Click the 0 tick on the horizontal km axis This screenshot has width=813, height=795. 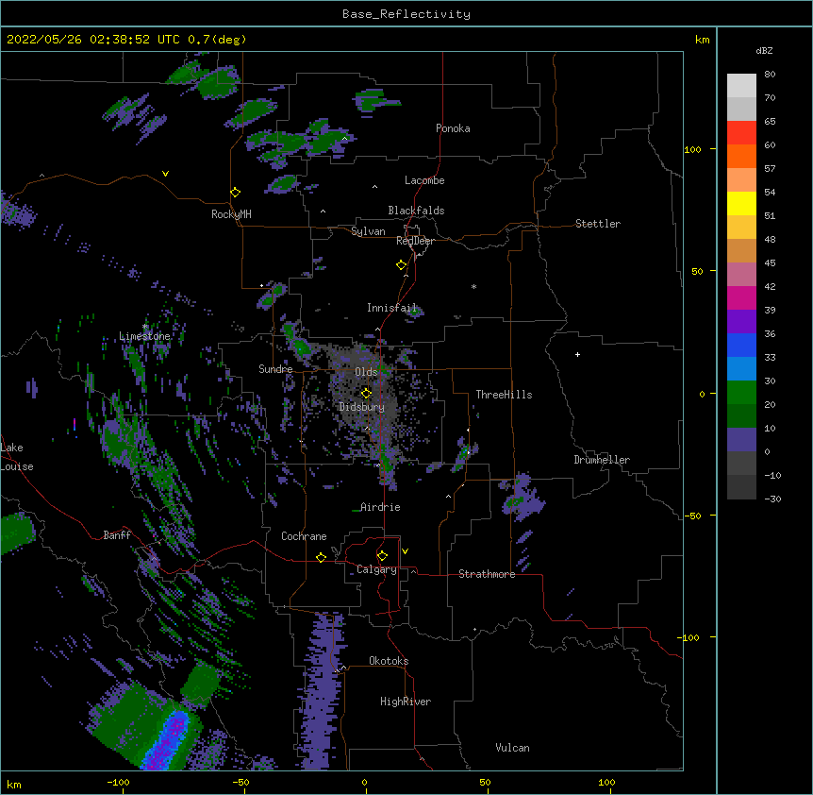[364, 783]
